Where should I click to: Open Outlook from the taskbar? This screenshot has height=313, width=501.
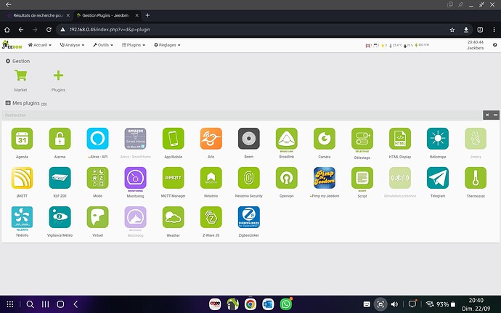268,304
